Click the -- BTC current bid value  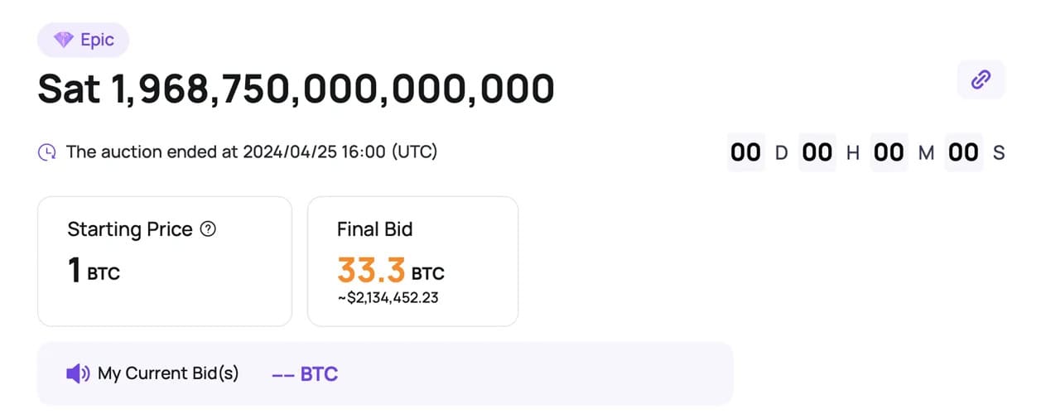click(305, 374)
